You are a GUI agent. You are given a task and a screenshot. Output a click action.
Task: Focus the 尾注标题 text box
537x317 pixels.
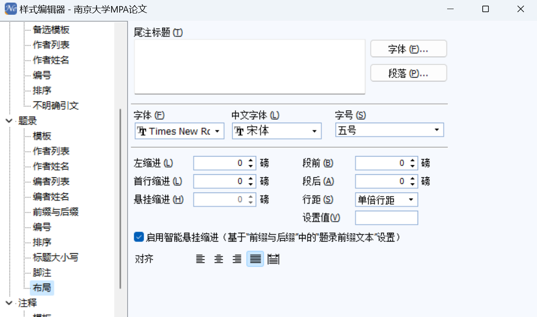250,66
